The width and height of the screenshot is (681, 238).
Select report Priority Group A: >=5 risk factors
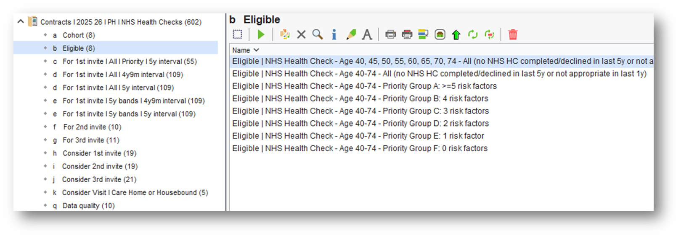364,86
